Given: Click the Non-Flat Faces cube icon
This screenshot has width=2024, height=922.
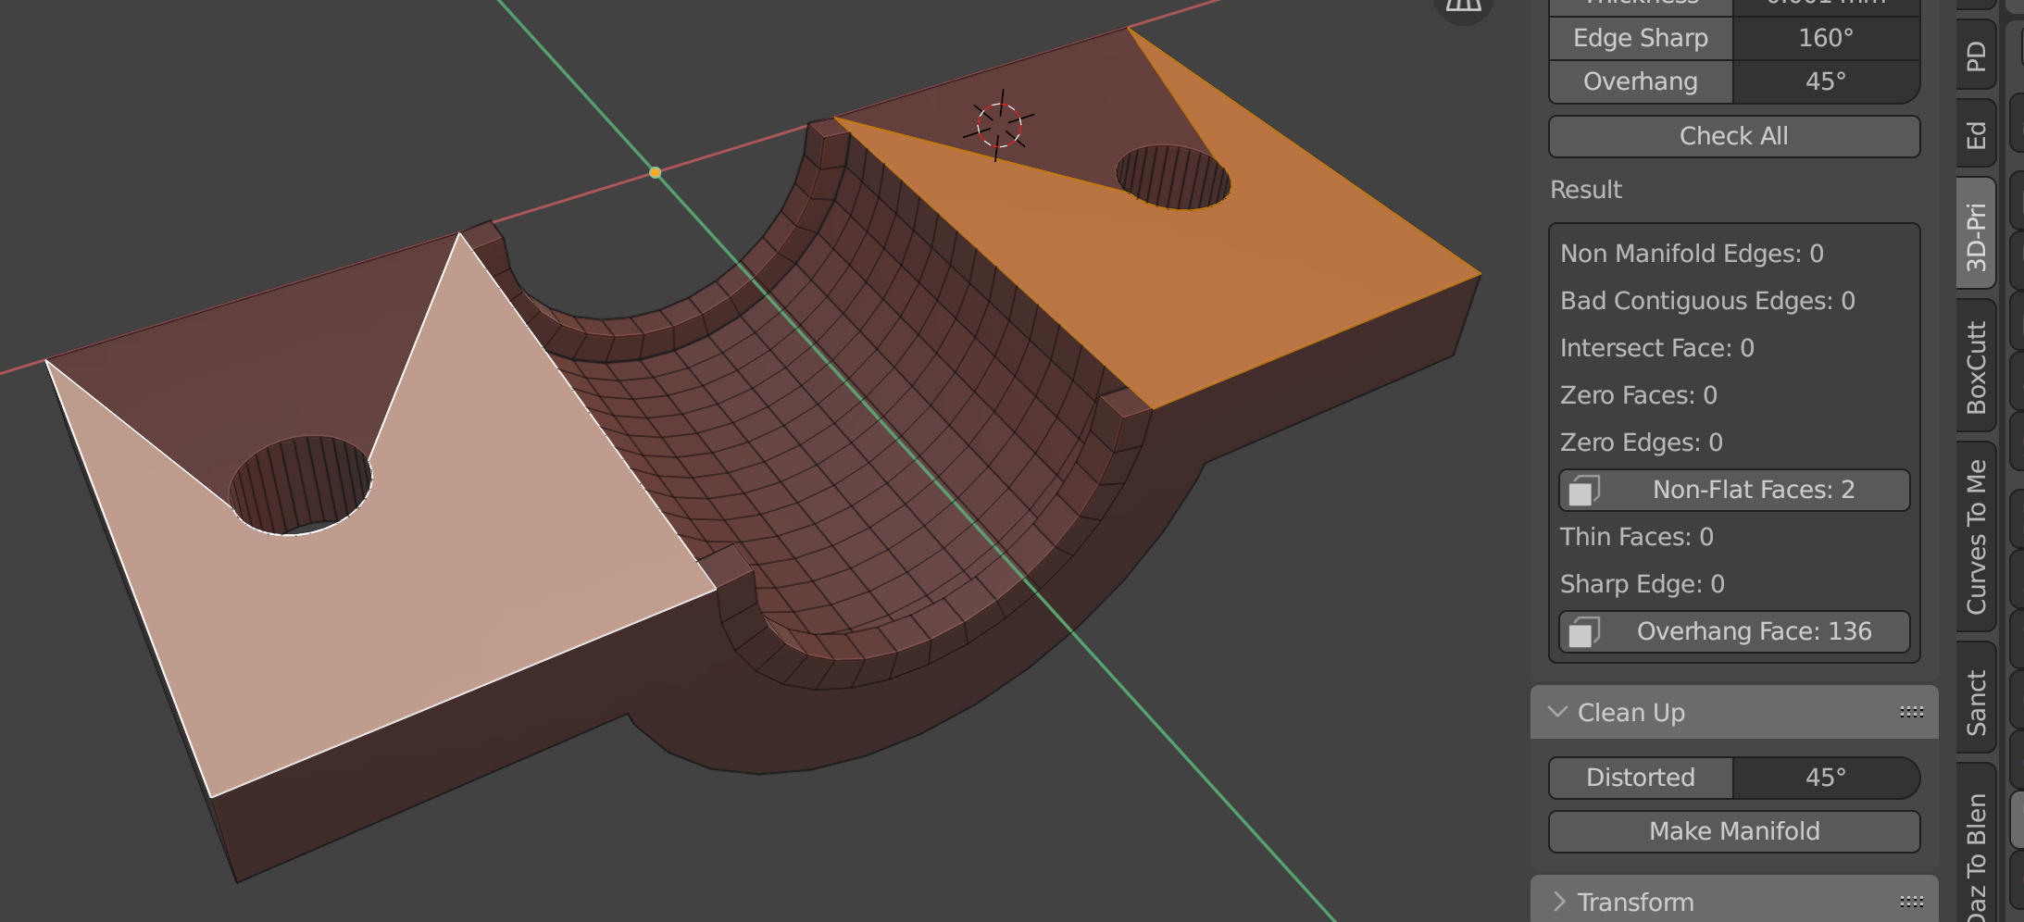Looking at the screenshot, I should (x=1583, y=490).
